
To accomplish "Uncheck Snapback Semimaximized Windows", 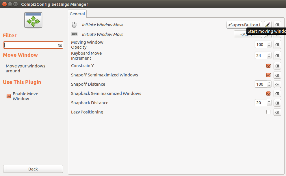I will point(268,93).
